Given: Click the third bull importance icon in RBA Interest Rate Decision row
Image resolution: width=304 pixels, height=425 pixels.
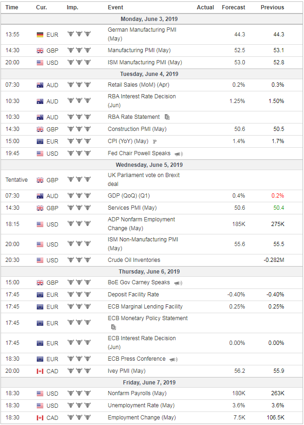Looking at the screenshot, I should 88,101.
